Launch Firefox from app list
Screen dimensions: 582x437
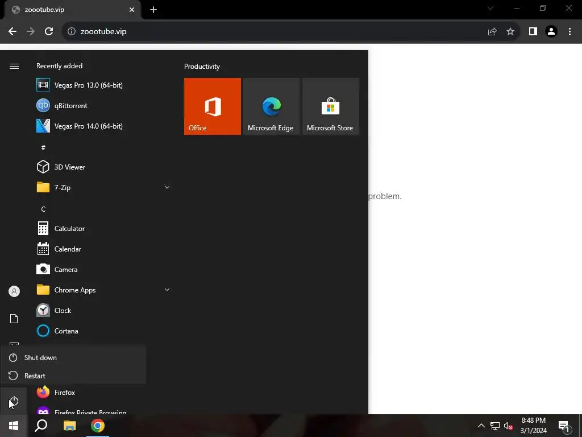click(x=104, y=392)
